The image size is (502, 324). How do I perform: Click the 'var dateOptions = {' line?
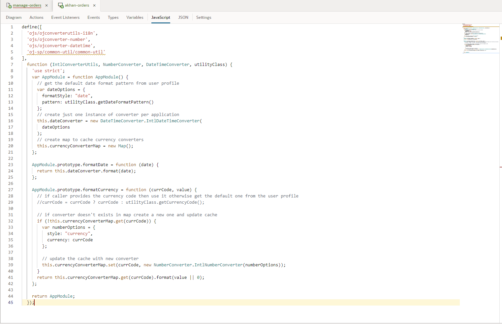(x=61, y=90)
